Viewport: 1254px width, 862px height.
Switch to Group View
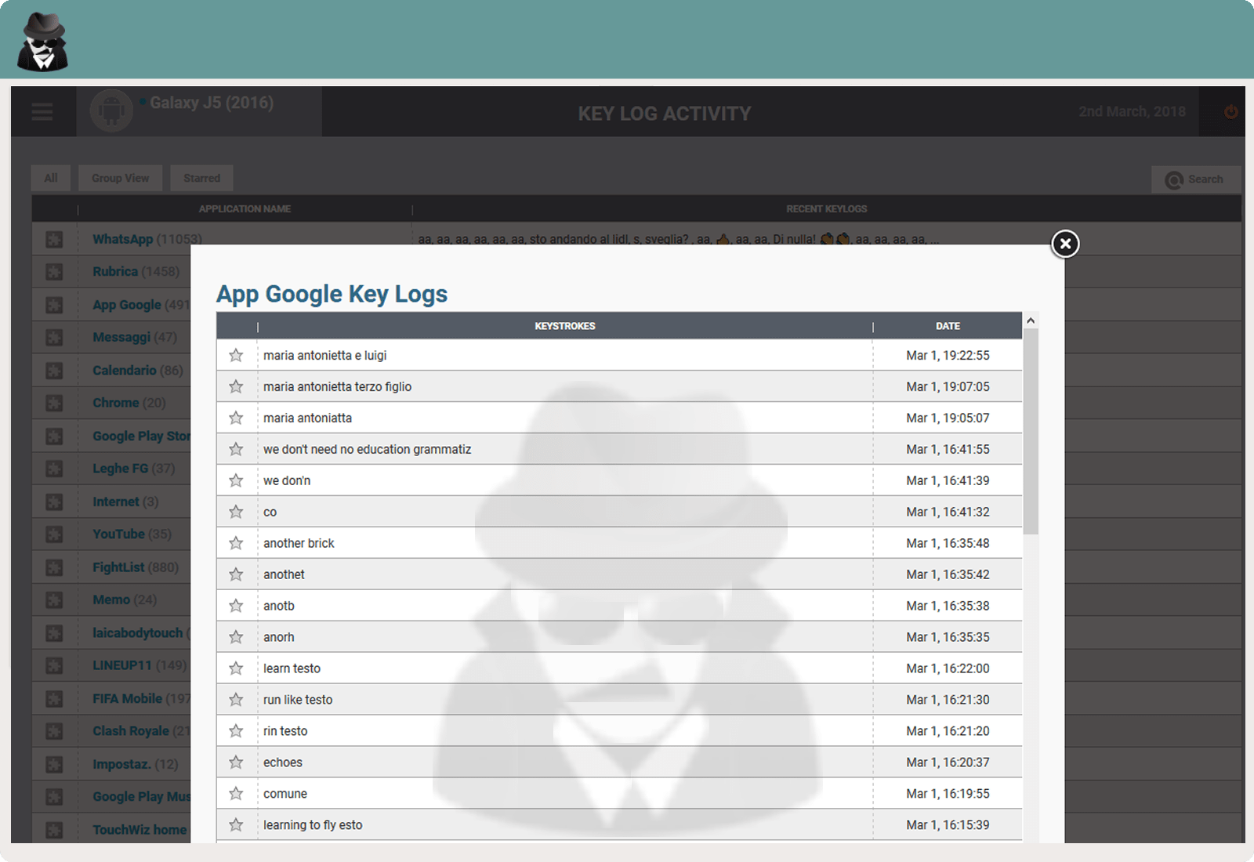tap(120, 178)
